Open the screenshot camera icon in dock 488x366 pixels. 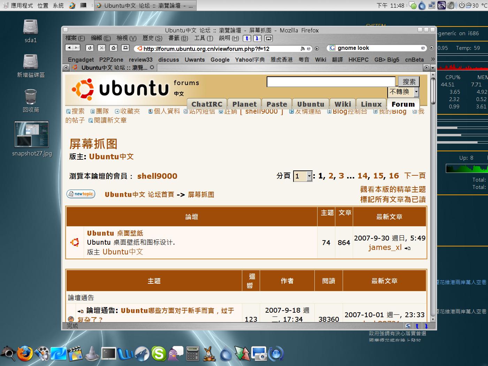tap(259, 354)
